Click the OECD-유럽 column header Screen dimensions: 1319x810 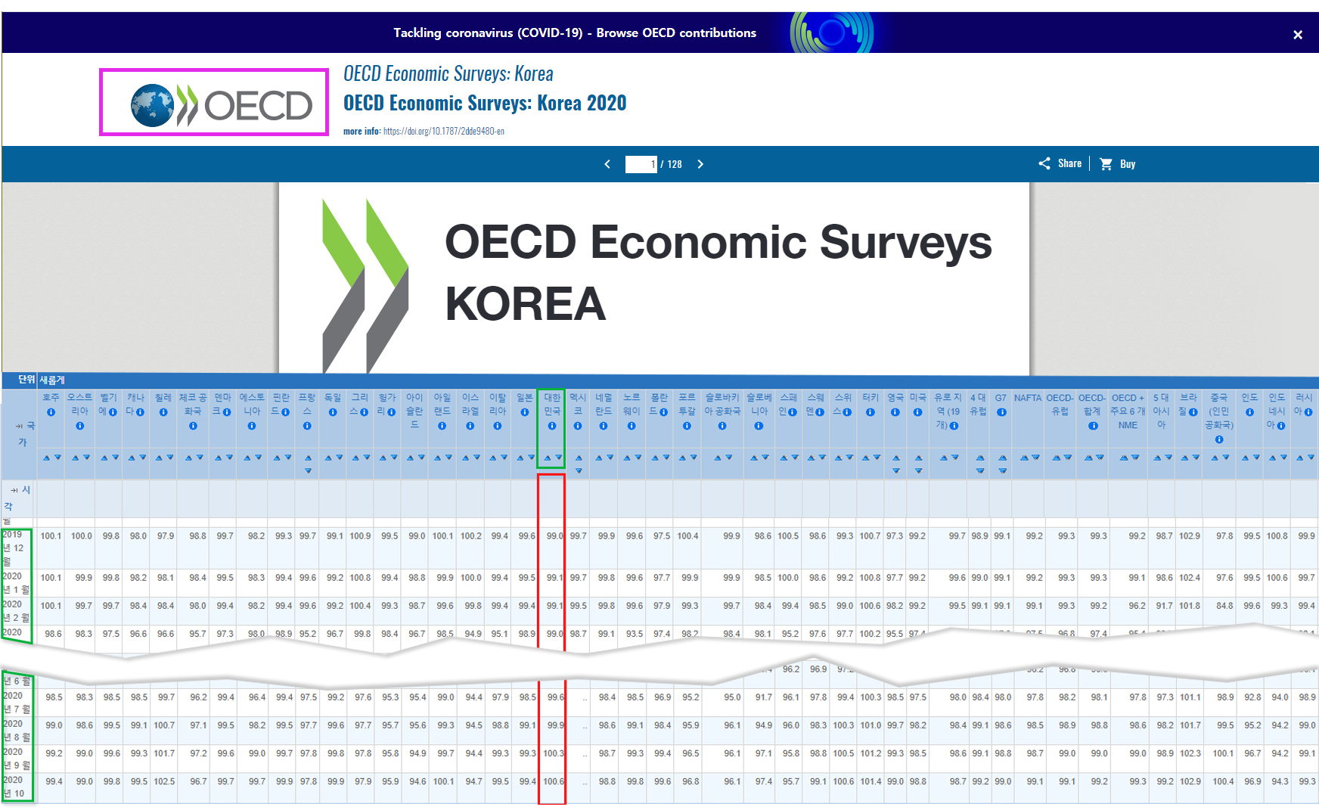pyautogui.click(x=1060, y=405)
